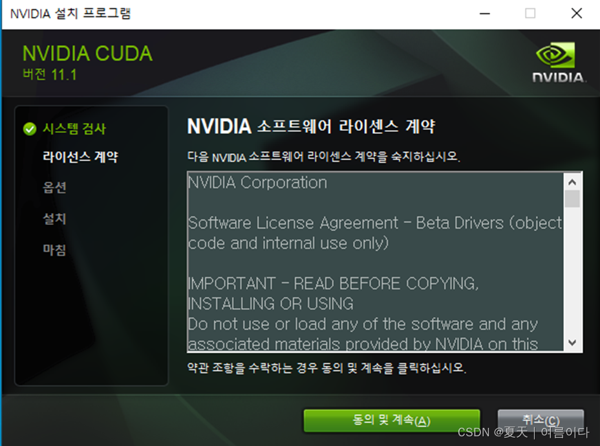The width and height of the screenshot is (600, 446).
Task: Click the license text scrollbar thumb
Action: [572, 199]
